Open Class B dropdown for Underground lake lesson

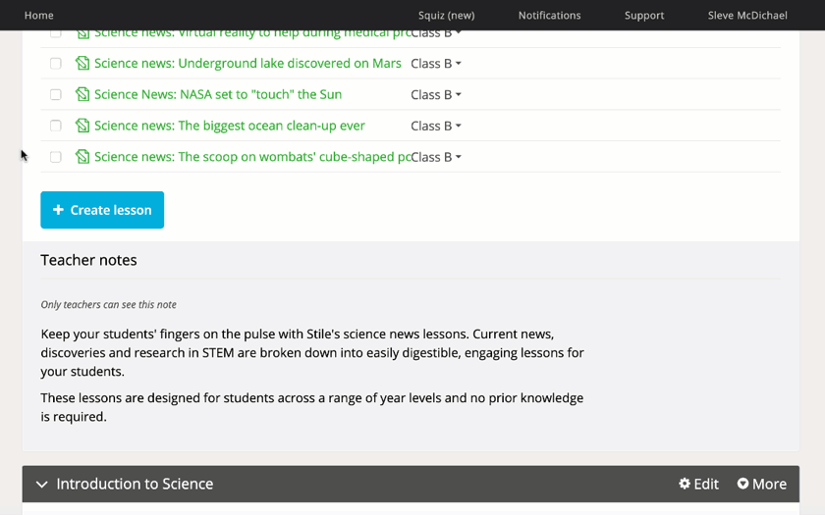click(436, 64)
